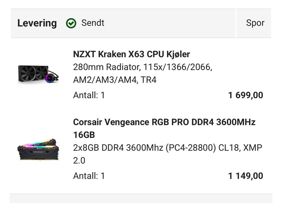Click Antall quantity for the Corsair Vengeance
The image size is (282, 203).
click(89, 176)
